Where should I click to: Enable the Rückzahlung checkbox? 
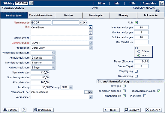point(136,76)
